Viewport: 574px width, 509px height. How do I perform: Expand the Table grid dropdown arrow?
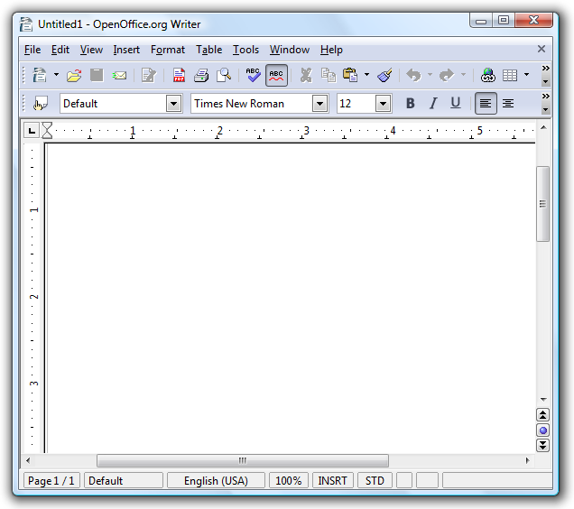click(526, 75)
